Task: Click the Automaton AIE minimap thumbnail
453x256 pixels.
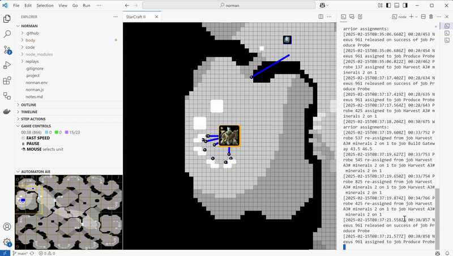Action: click(x=69, y=212)
